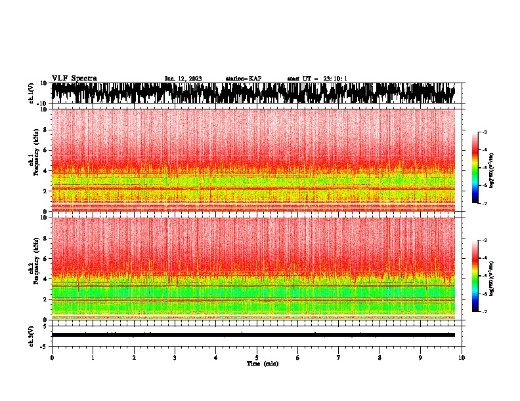Click the 1 tick label on the Time axis

coord(93,358)
